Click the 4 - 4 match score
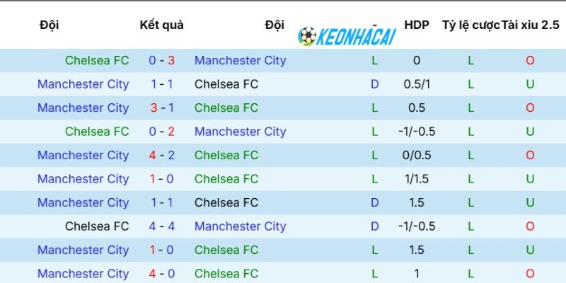 [162, 226]
